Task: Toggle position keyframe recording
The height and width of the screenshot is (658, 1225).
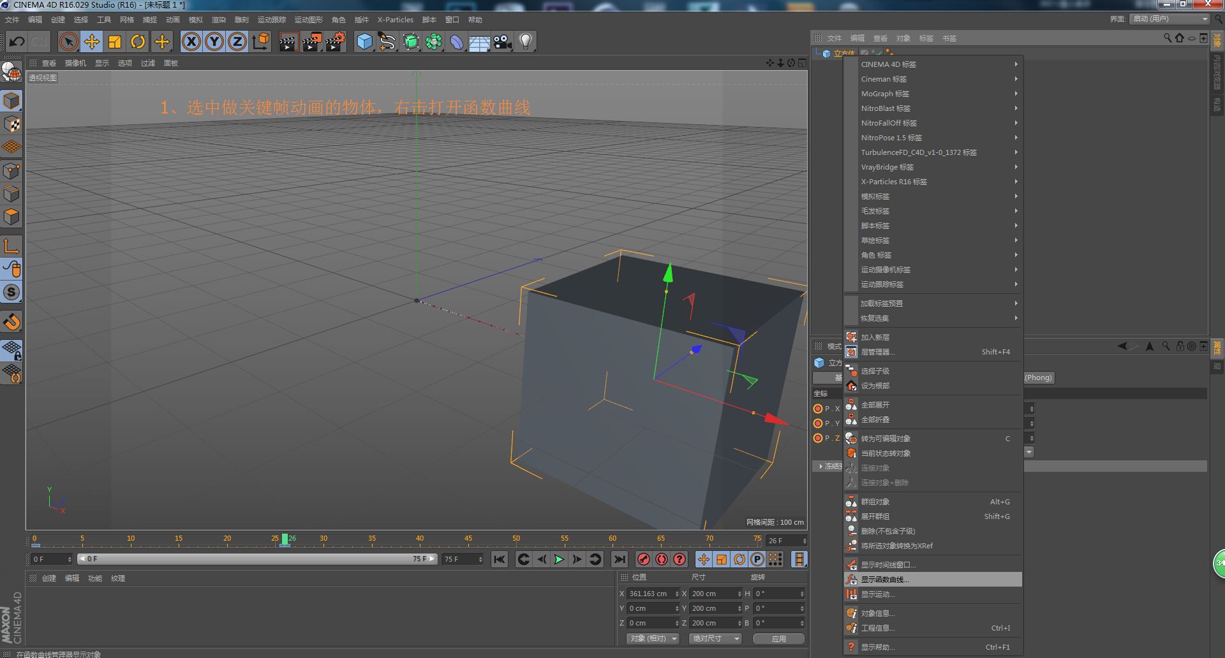Action: click(704, 560)
